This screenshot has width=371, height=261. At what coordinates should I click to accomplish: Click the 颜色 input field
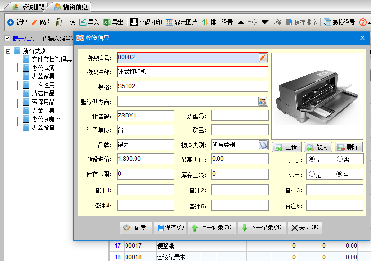tap(240, 130)
